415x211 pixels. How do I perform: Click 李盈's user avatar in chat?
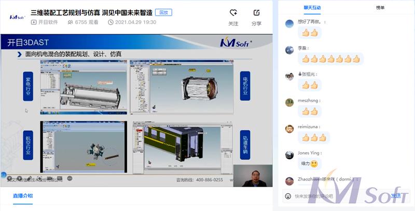point(289,50)
